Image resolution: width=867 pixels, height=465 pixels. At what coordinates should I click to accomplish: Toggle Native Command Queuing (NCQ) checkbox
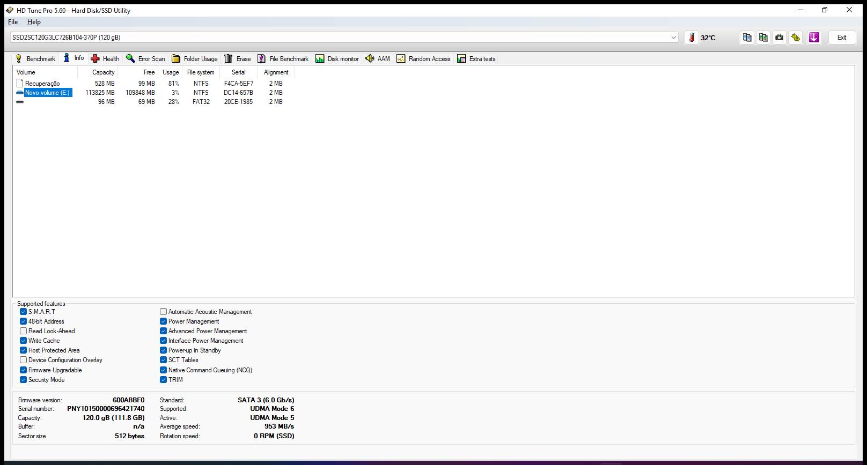pyautogui.click(x=163, y=370)
